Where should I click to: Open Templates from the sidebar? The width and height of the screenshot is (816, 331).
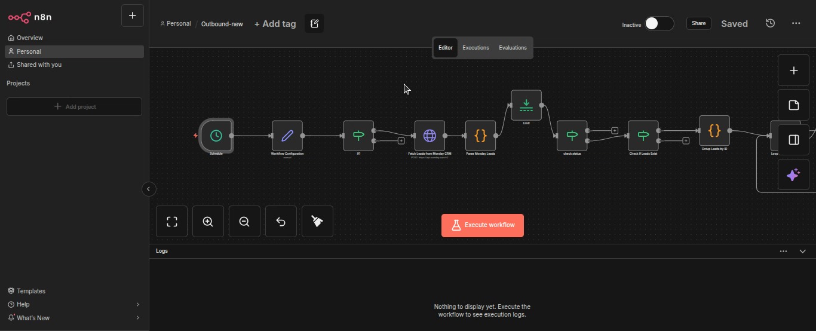click(x=74, y=291)
